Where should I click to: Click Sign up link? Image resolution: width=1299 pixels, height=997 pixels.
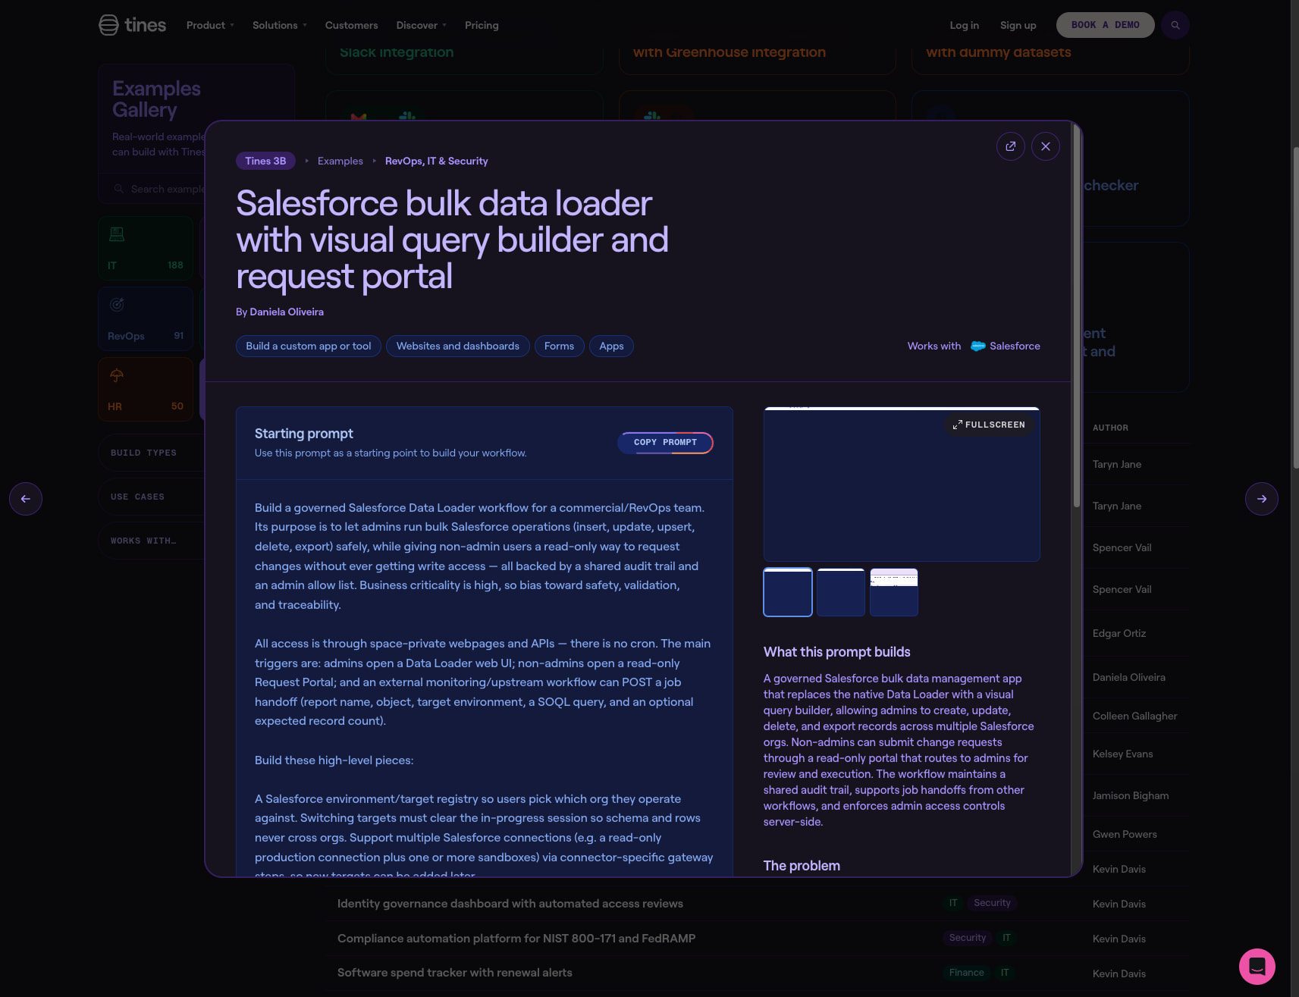tap(1018, 25)
